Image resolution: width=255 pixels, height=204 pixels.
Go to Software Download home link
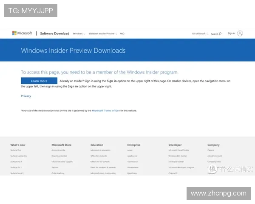coord(55,34)
